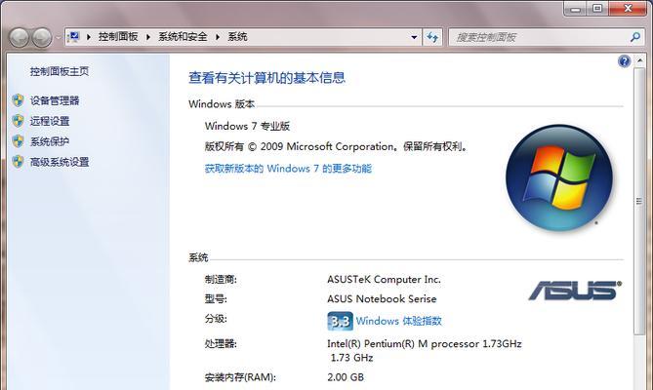
Task: Select 系统和安全 in the breadcrumb path
Action: click(185, 37)
